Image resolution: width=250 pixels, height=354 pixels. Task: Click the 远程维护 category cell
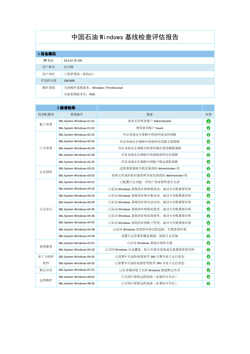point(46,280)
